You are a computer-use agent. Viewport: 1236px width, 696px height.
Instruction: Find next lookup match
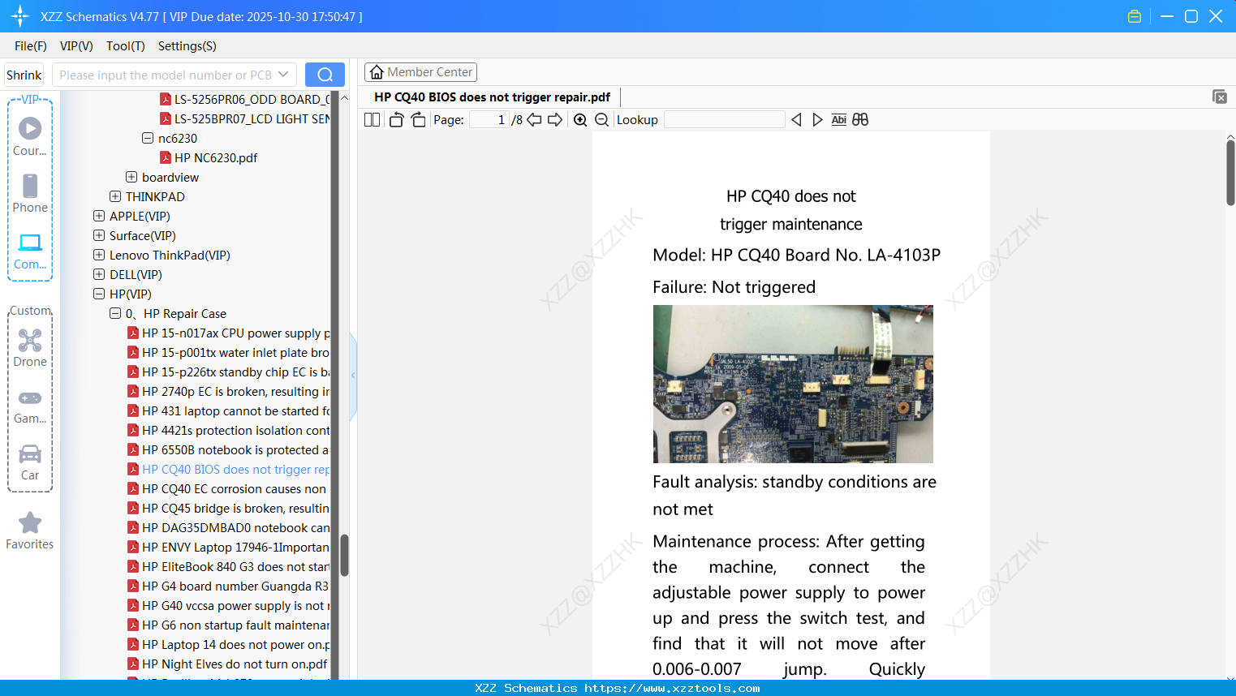[x=817, y=120]
